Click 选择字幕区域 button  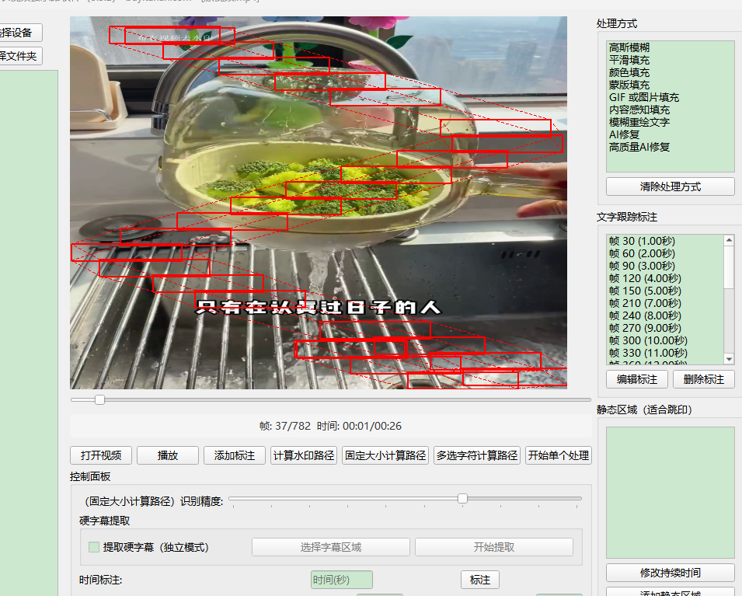click(x=331, y=547)
